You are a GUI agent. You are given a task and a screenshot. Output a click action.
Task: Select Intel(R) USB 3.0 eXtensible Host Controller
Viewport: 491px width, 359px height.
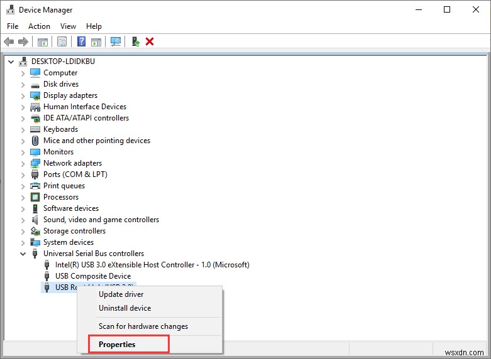(152, 265)
